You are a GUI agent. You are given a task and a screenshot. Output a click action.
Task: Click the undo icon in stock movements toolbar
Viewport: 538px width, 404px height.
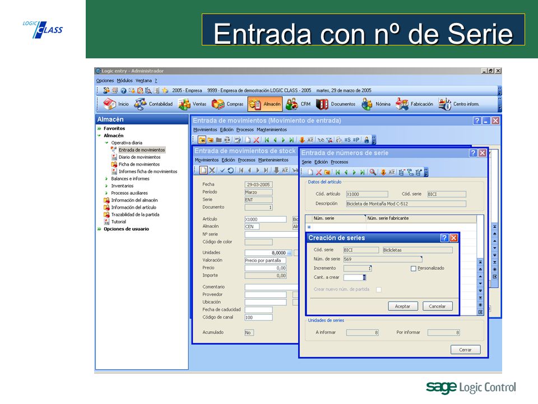(x=230, y=170)
